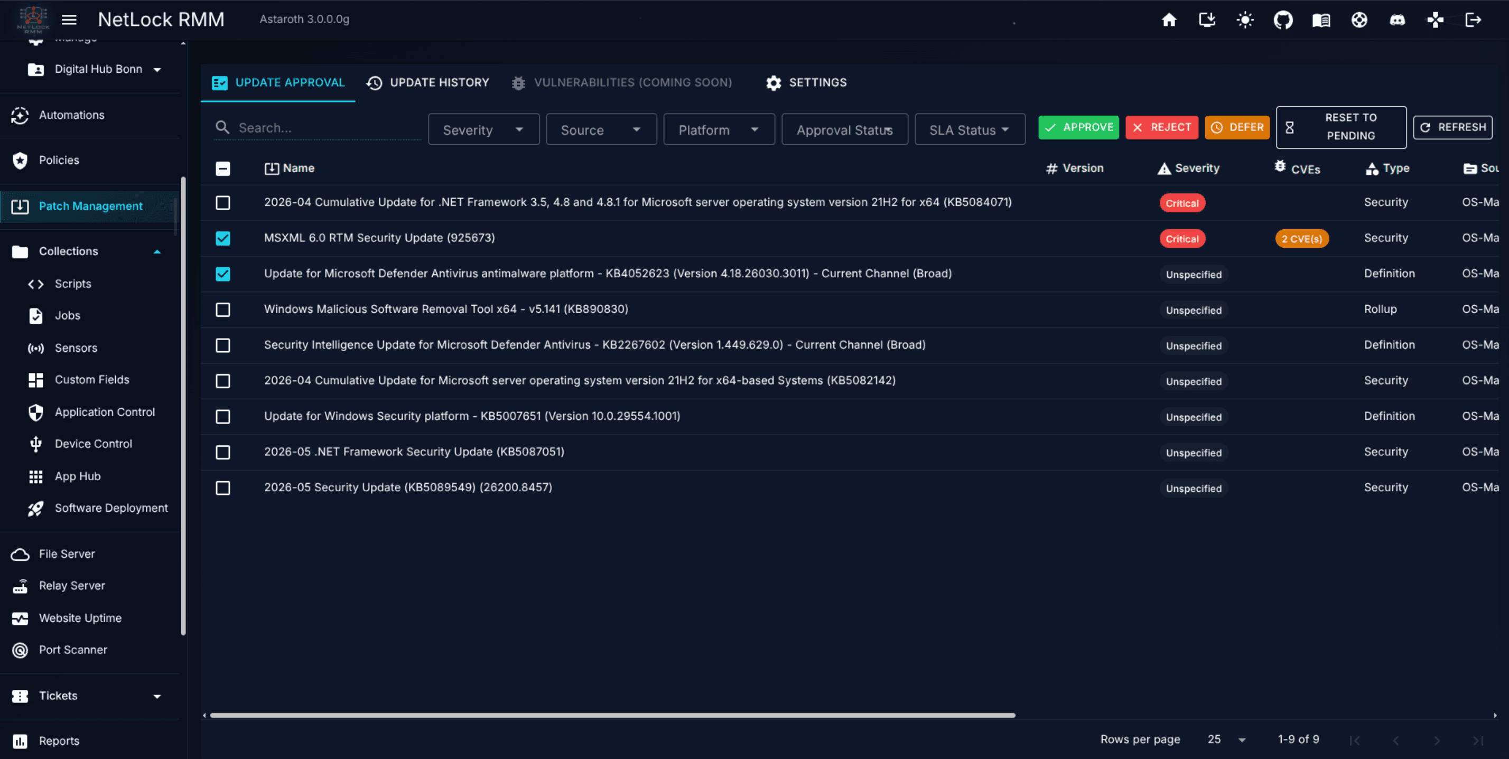
Task: Toggle the hamburger navigation menu
Action: pyautogui.click(x=69, y=20)
